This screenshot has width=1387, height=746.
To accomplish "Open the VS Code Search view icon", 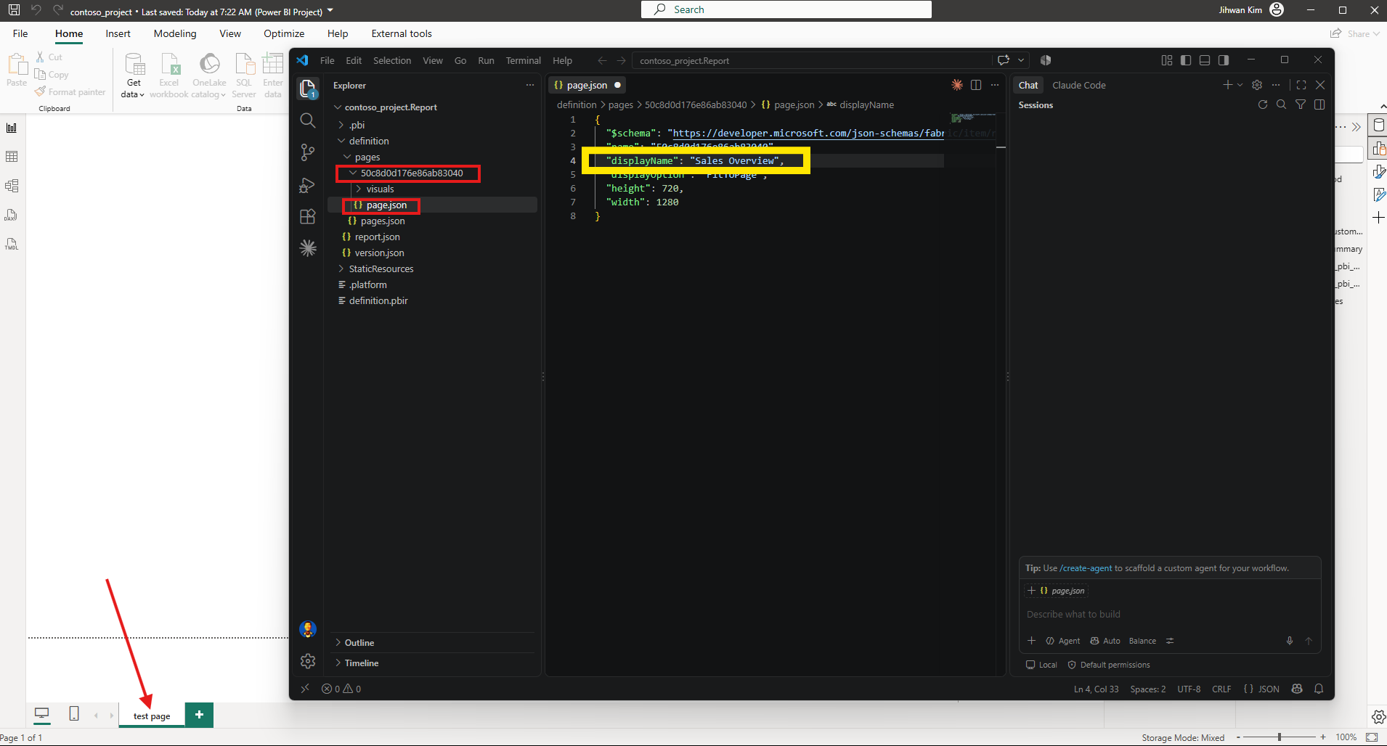I will point(308,120).
